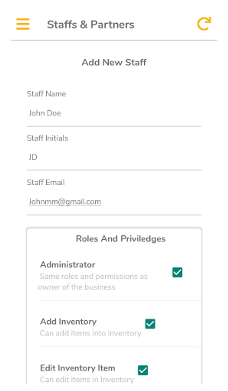
Task: Select the Edit Inventory Item role label
Action: 78,368
